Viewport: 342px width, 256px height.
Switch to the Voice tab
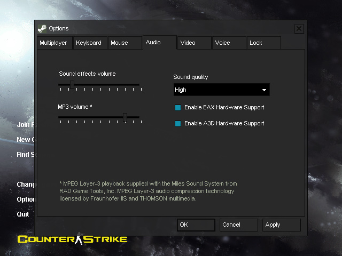point(222,43)
